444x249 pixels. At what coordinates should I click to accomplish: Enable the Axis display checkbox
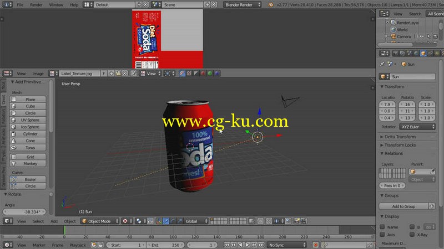382,234
